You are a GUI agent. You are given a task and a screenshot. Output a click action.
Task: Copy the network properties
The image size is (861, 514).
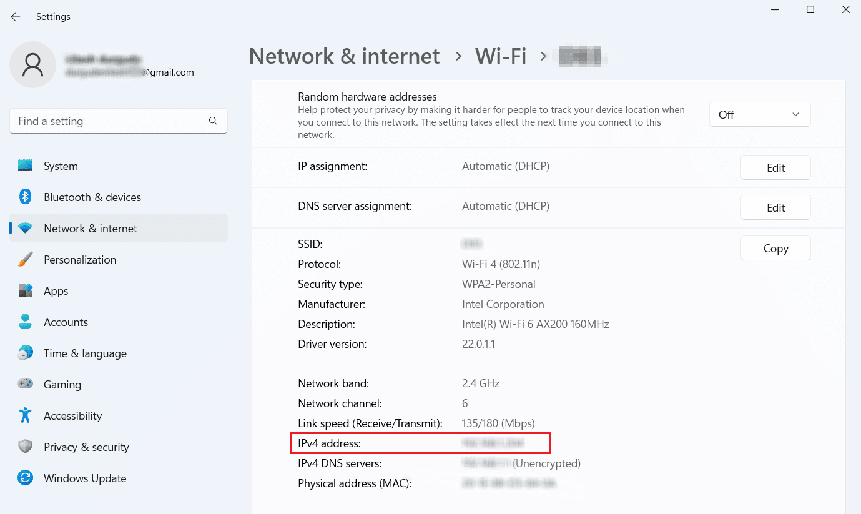[x=775, y=248]
